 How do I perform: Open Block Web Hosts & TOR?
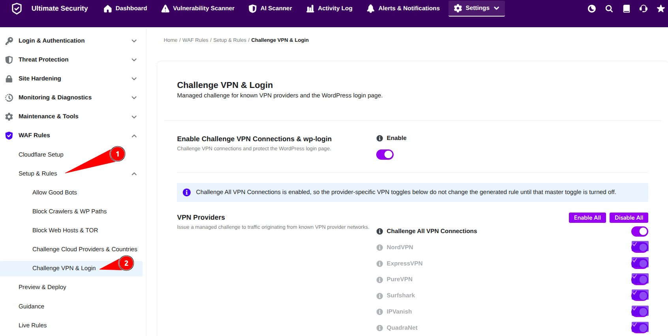tap(65, 230)
